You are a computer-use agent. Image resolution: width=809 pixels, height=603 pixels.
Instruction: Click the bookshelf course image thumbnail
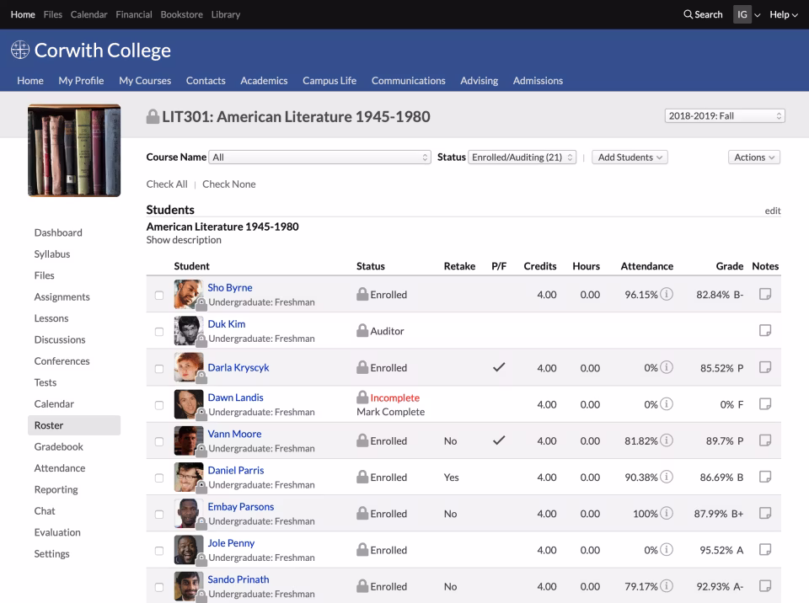(x=74, y=151)
